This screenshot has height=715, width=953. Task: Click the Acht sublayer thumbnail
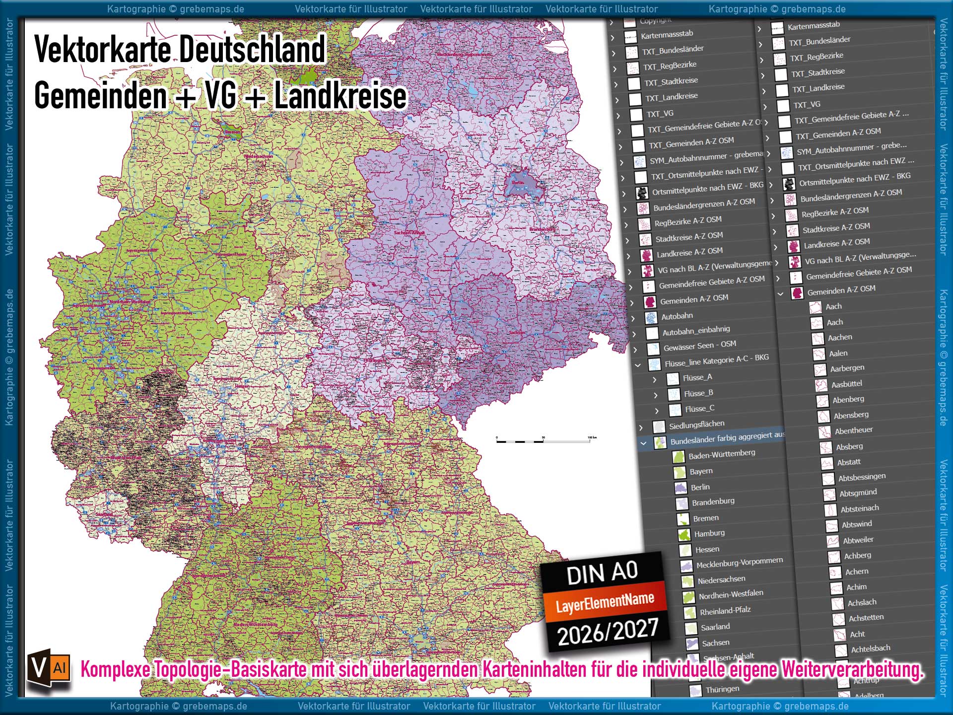coord(839,635)
